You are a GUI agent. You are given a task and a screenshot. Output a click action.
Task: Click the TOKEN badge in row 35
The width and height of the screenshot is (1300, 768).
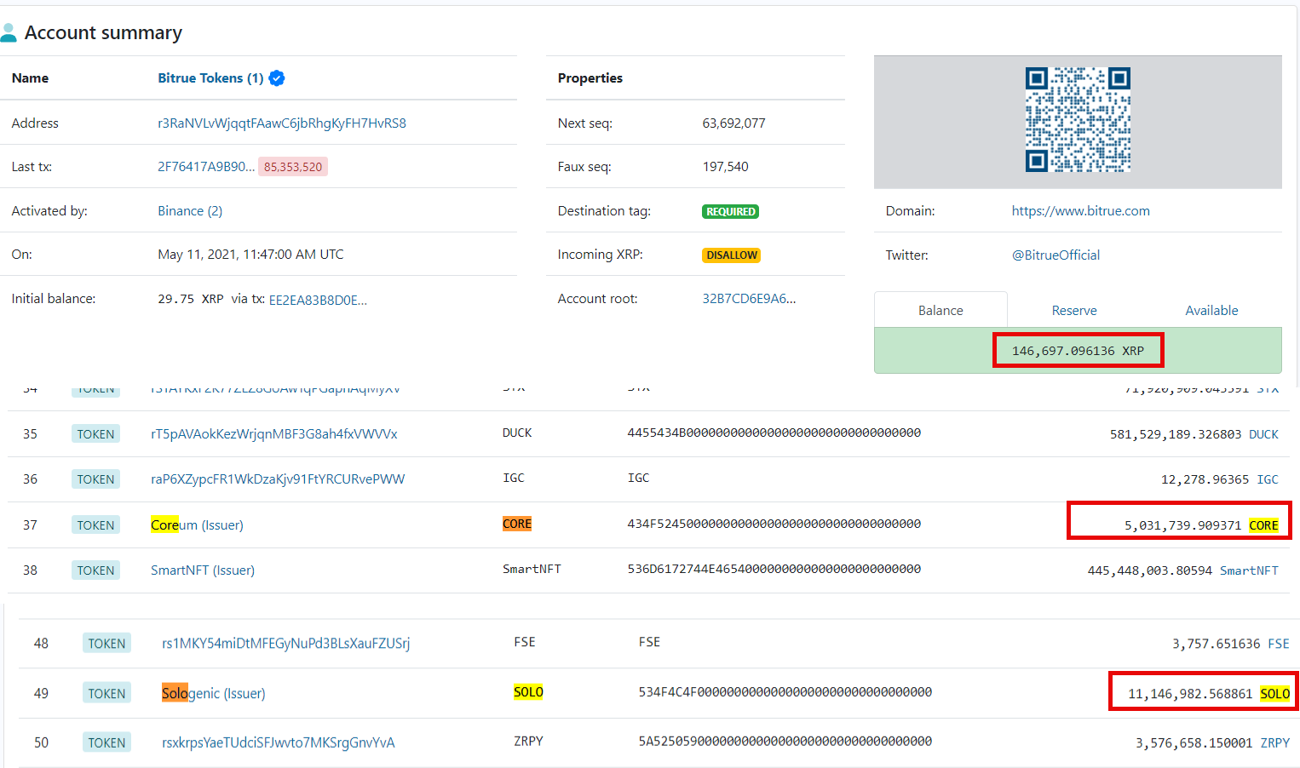95,434
